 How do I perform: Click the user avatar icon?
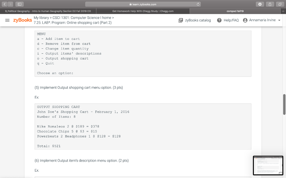(x=246, y=20)
